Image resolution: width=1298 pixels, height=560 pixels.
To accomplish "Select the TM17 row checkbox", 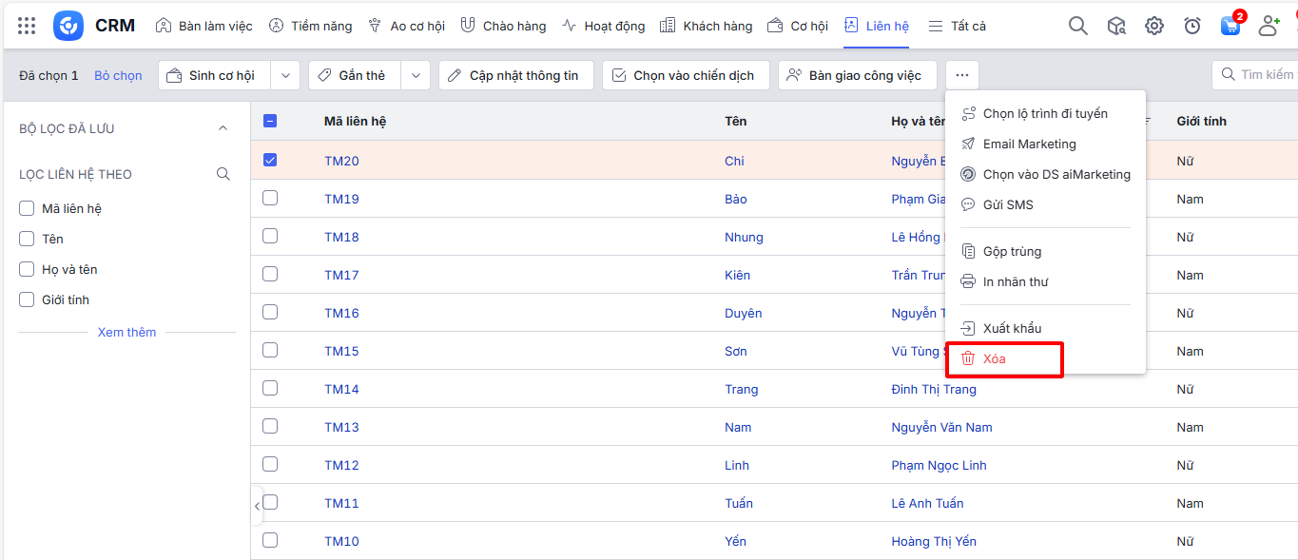I will tap(270, 274).
